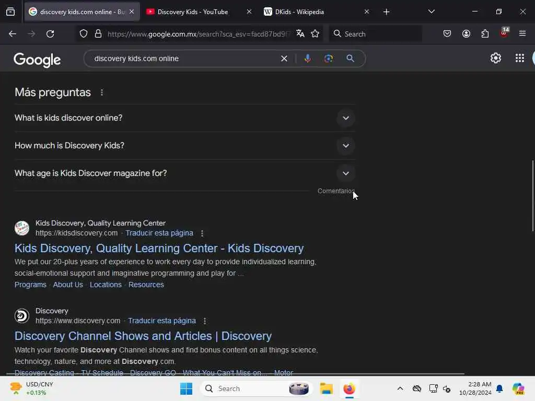Open Discovery Channel Shows and Articles link
535x401 pixels.
point(143,336)
